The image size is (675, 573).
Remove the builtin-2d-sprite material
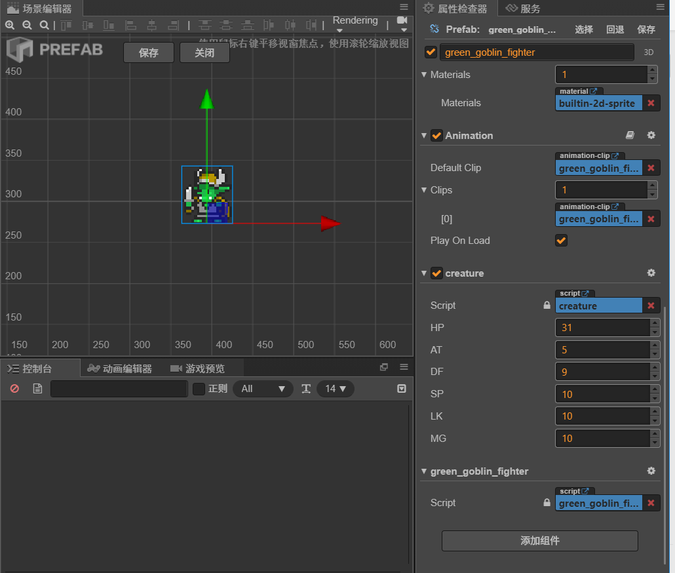[651, 104]
